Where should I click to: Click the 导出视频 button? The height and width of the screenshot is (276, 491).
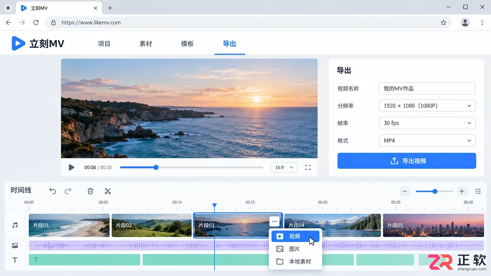[407, 161]
